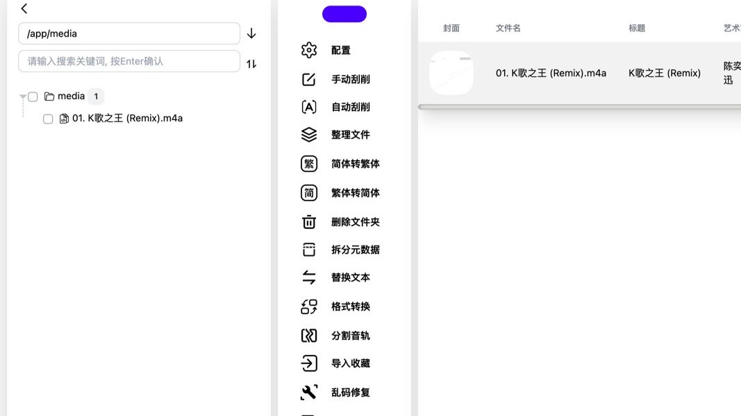Click the album cover thumbnail for K歌之王
741x416 pixels.
click(x=451, y=72)
